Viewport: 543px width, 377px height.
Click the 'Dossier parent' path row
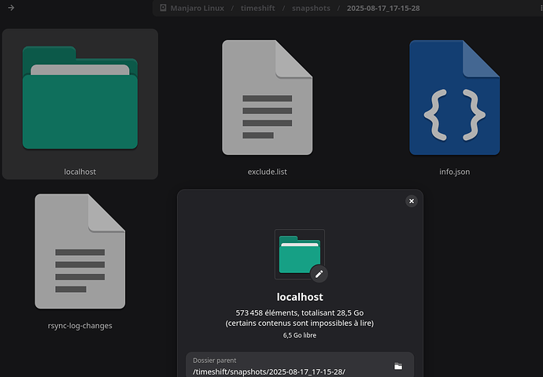click(x=300, y=364)
